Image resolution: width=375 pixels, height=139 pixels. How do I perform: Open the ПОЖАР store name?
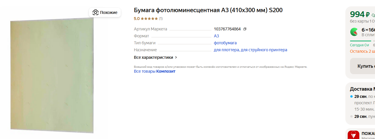368,134
